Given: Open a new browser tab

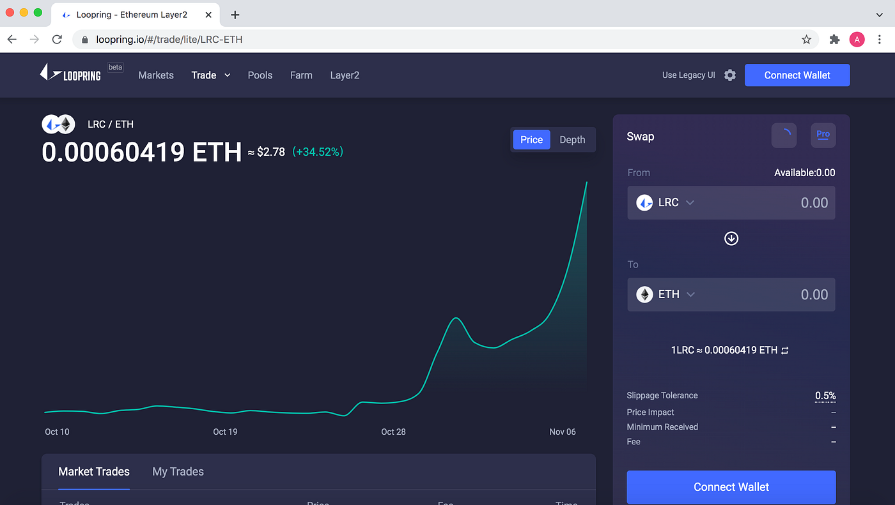Looking at the screenshot, I should point(235,15).
